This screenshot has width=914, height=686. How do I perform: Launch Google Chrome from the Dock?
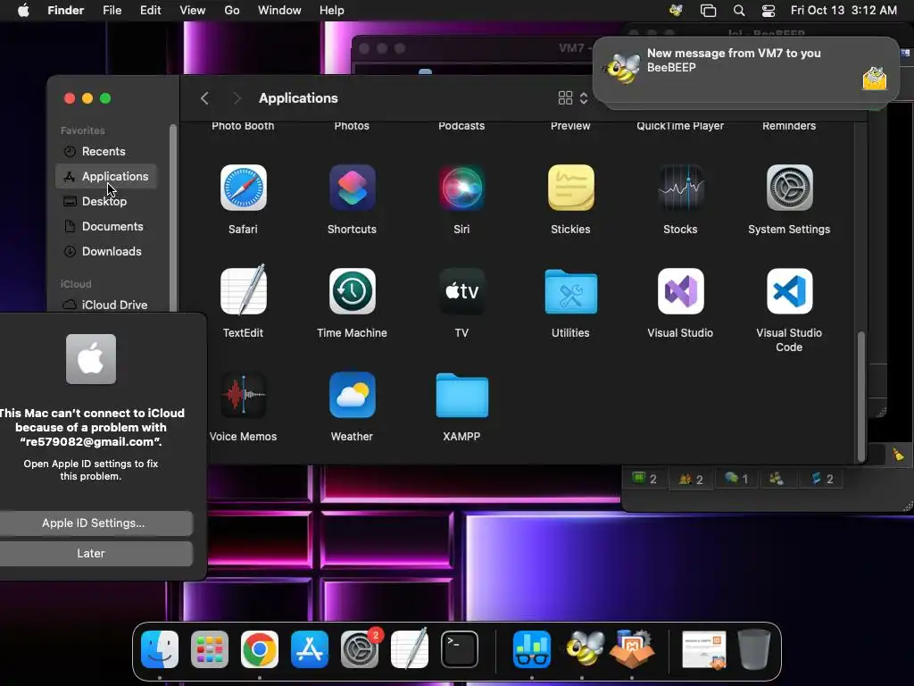(260, 649)
